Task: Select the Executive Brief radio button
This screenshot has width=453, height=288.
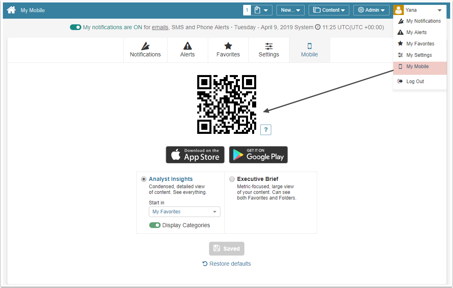Action: 232,179
